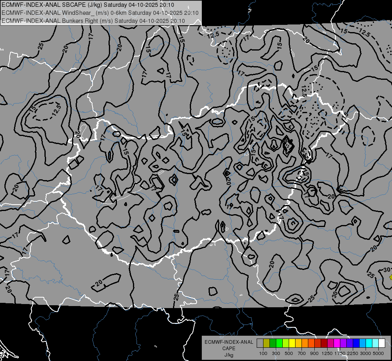Click the yellow legend swatch above 500

(292, 343)
